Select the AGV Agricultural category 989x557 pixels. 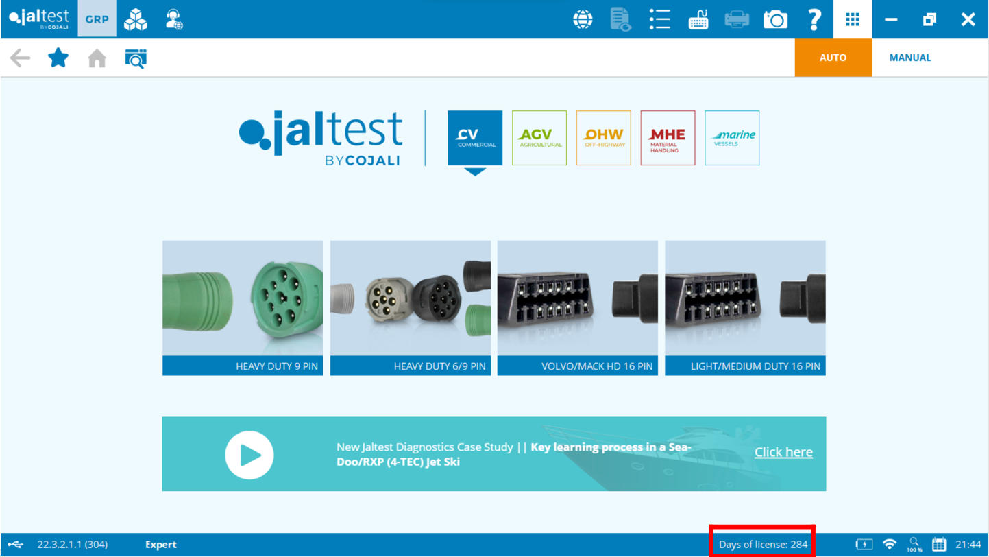[x=539, y=138]
